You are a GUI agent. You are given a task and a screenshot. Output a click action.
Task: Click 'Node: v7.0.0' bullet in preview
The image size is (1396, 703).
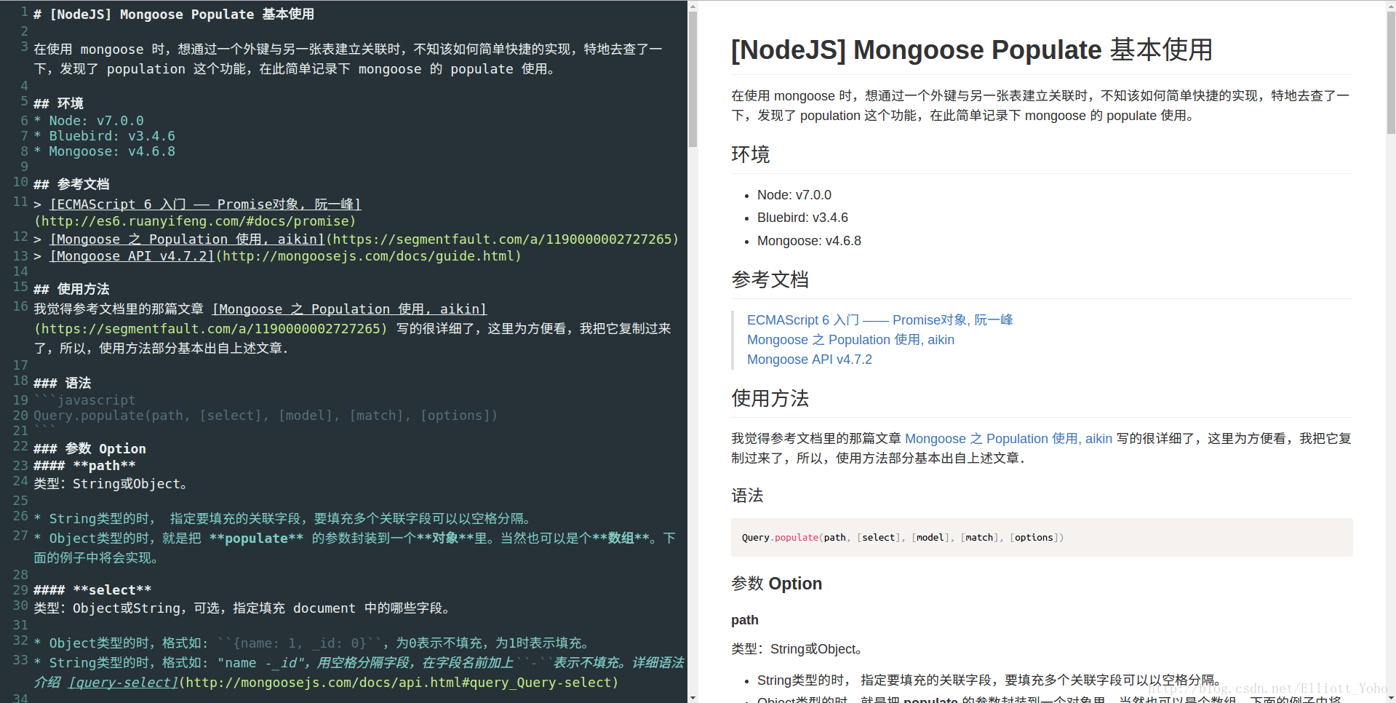click(x=794, y=195)
